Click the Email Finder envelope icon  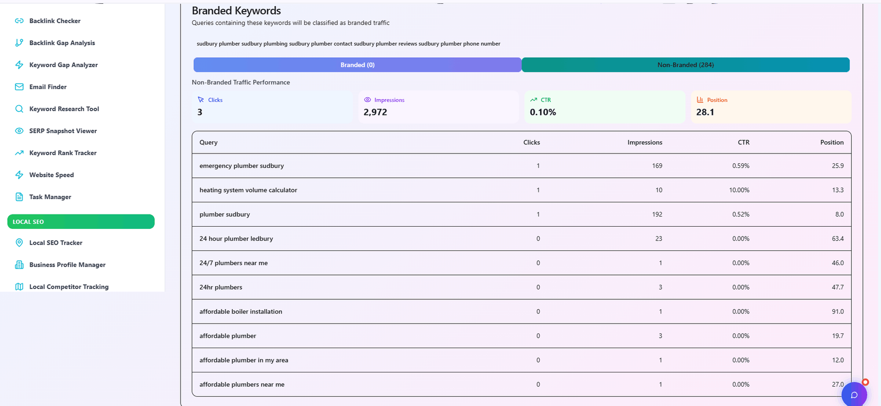[x=19, y=87]
